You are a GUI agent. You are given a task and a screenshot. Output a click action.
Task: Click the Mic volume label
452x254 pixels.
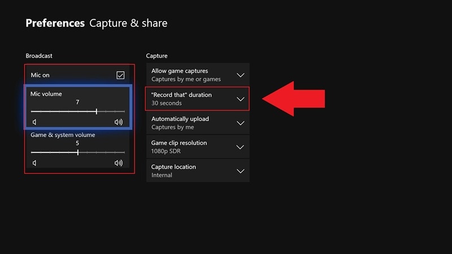pos(46,94)
